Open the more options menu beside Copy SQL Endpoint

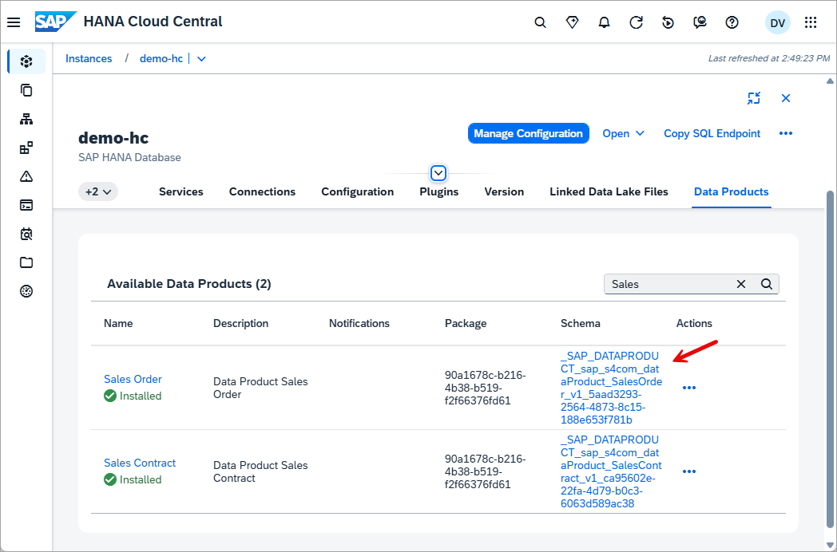coord(786,133)
